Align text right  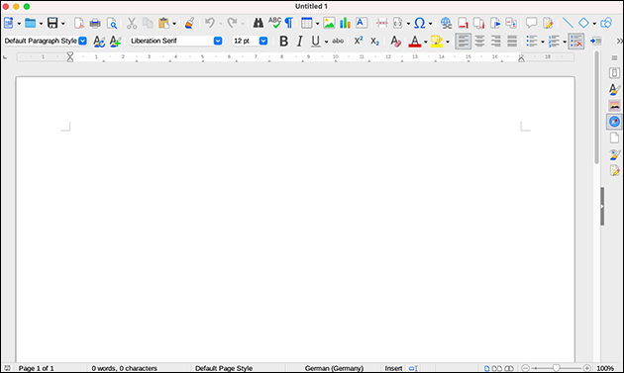click(x=496, y=41)
